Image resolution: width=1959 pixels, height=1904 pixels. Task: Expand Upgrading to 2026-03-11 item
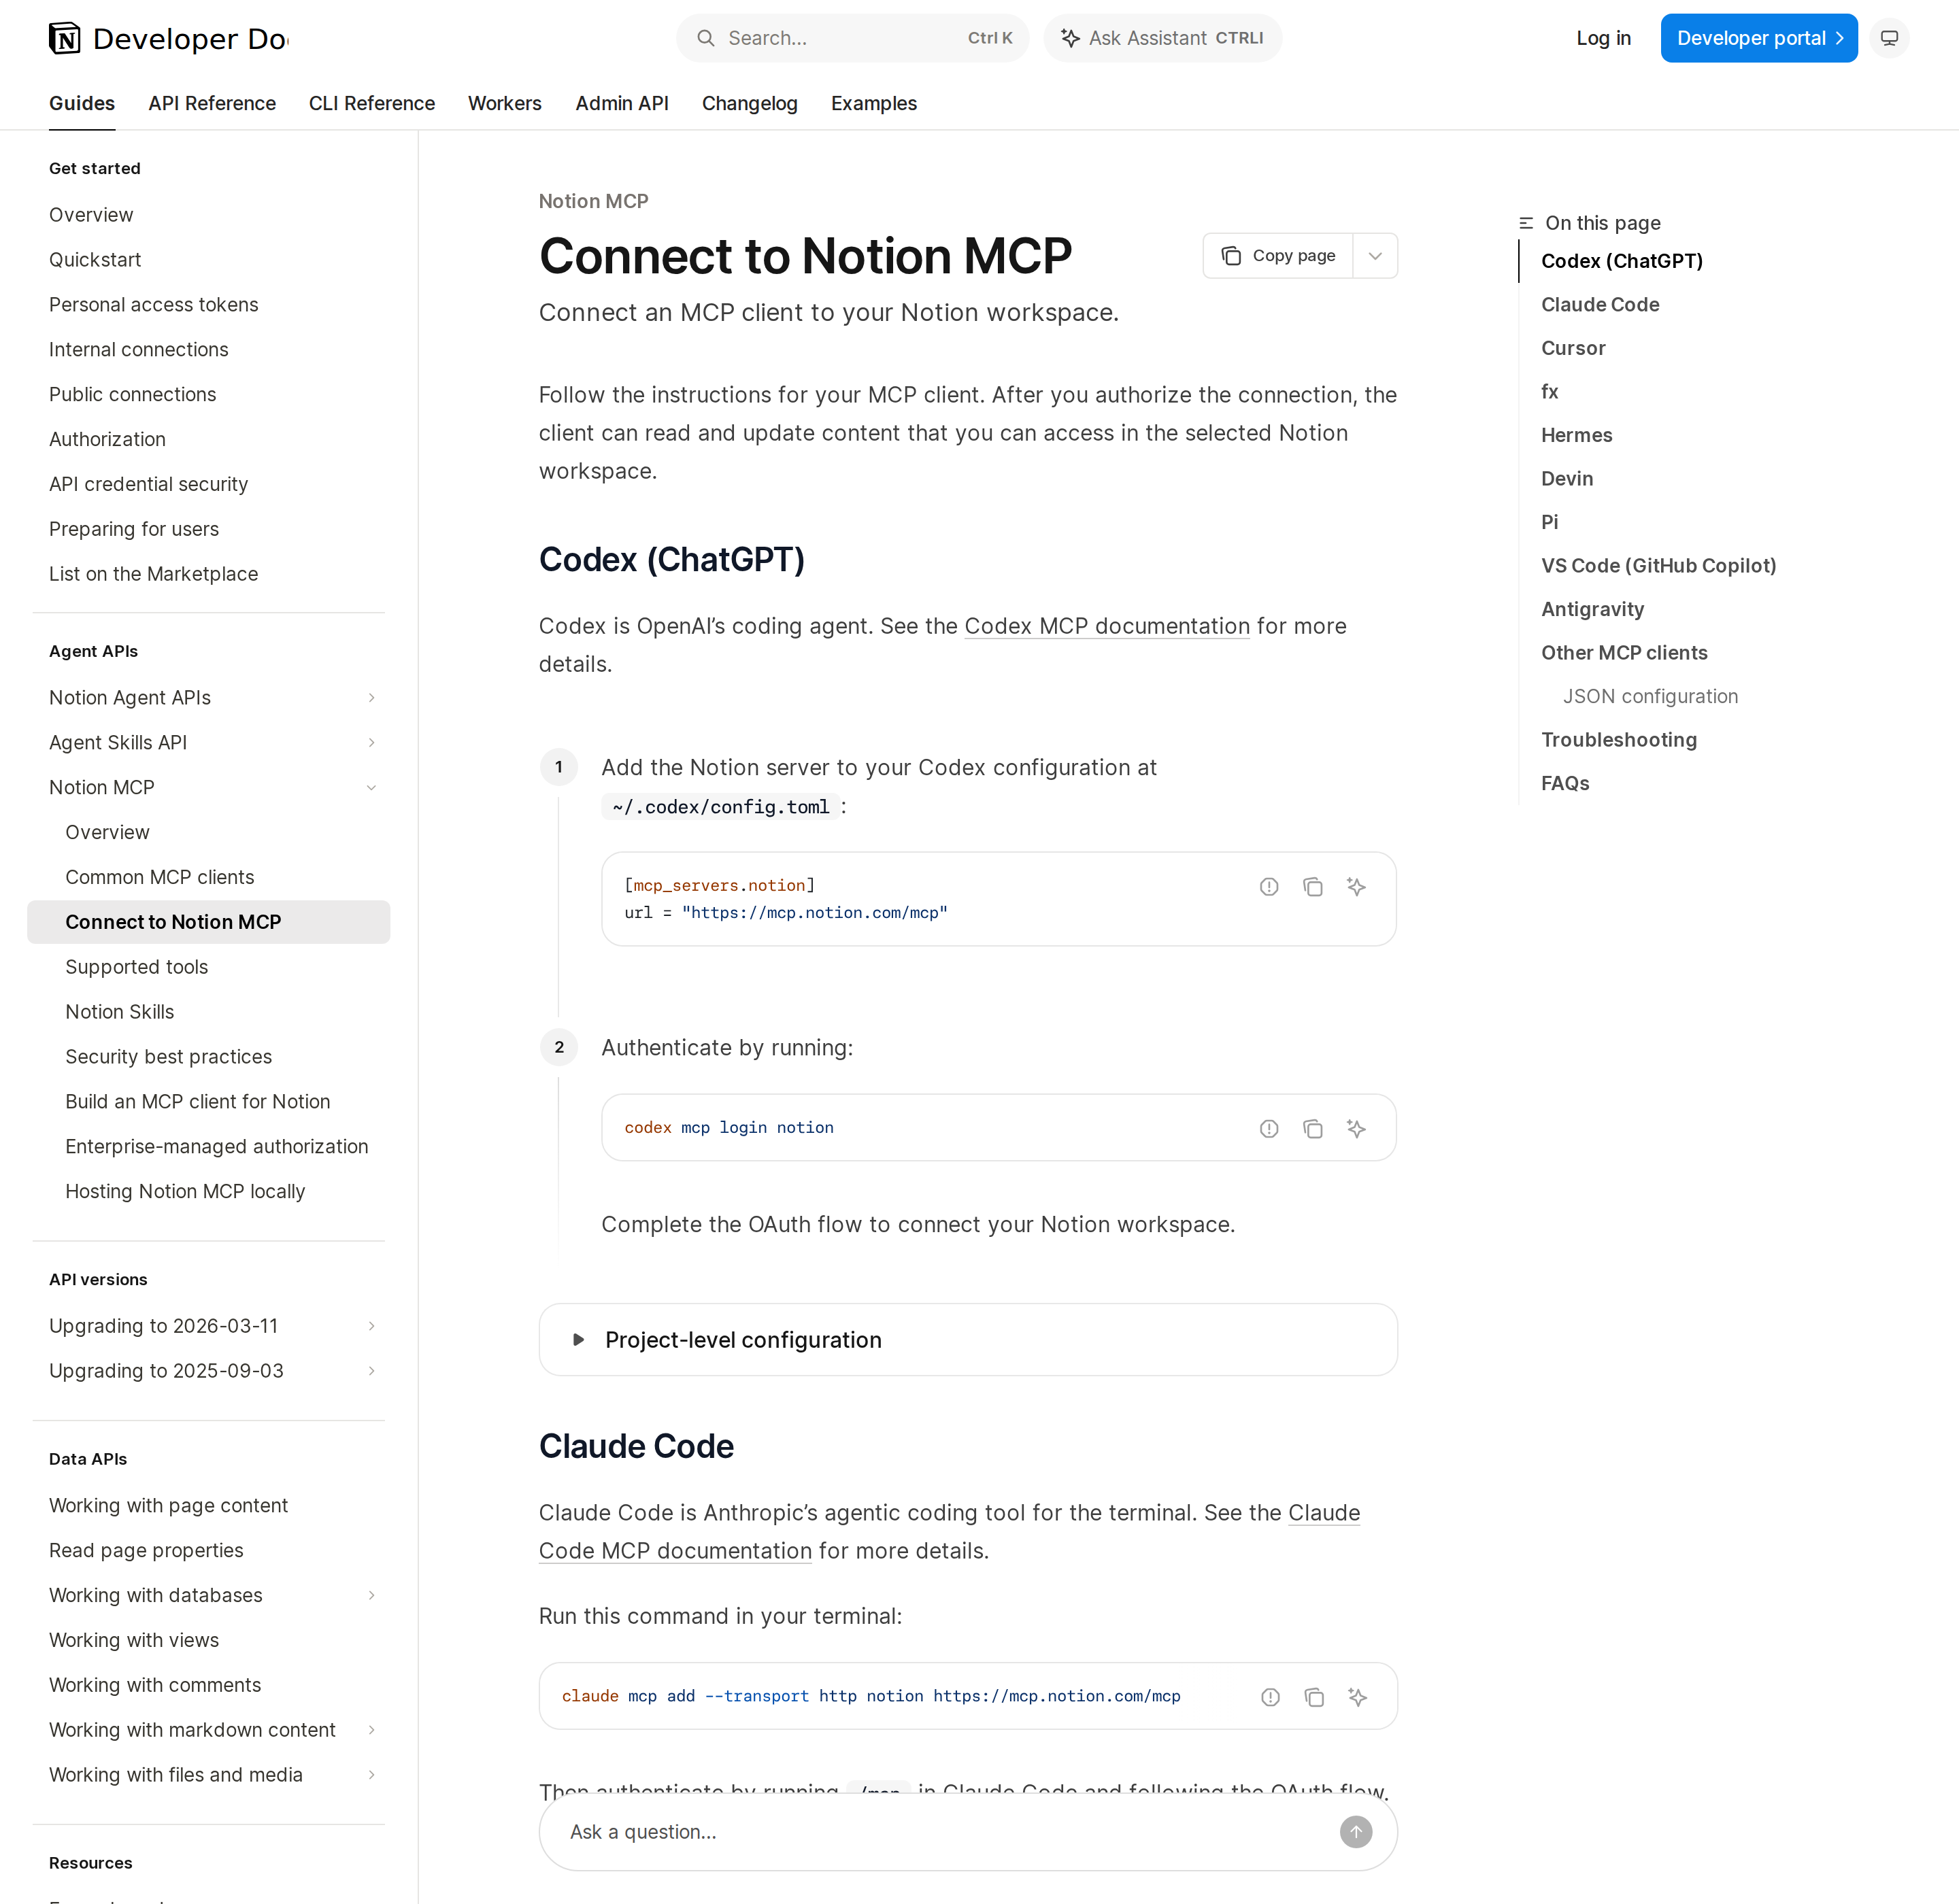[x=371, y=1326]
